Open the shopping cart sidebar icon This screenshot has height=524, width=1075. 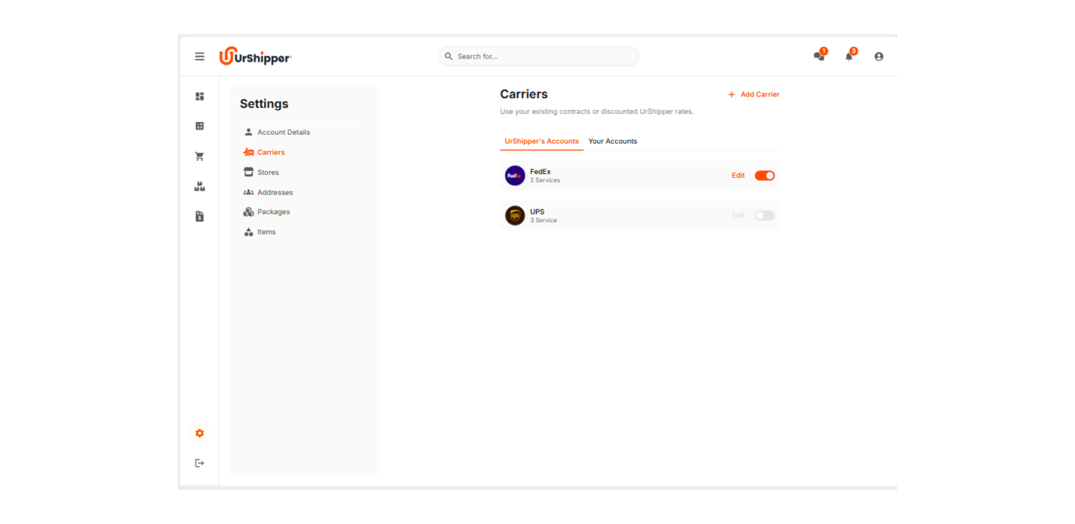click(x=199, y=156)
